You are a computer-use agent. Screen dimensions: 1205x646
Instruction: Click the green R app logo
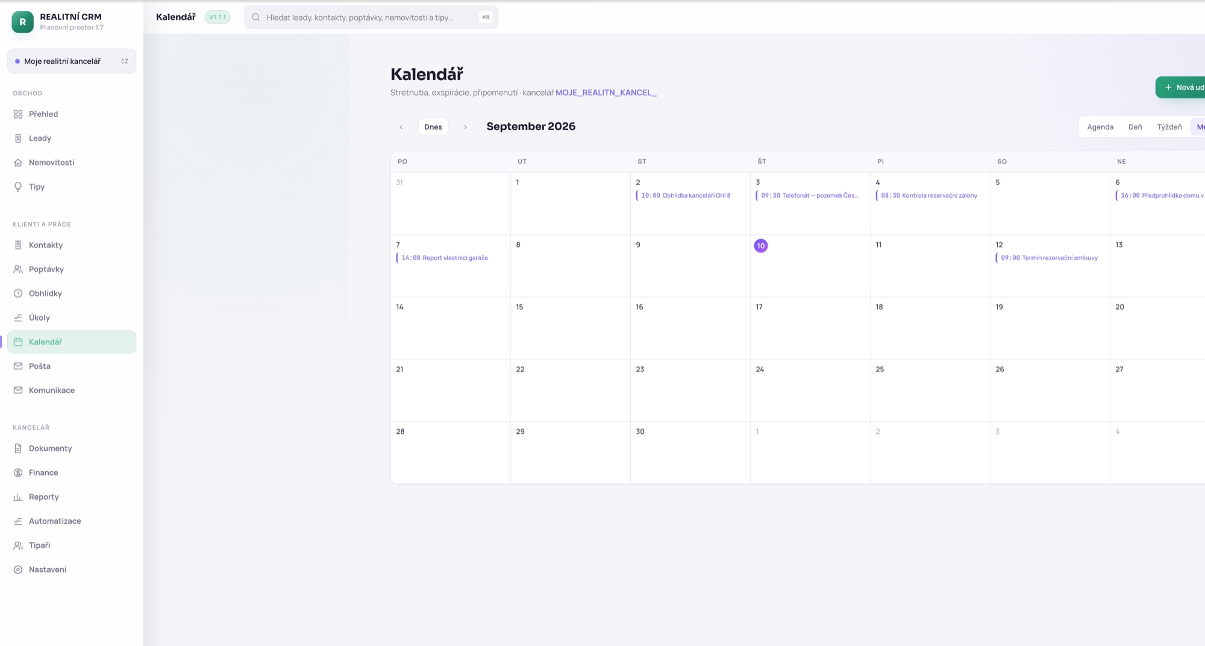(x=22, y=22)
